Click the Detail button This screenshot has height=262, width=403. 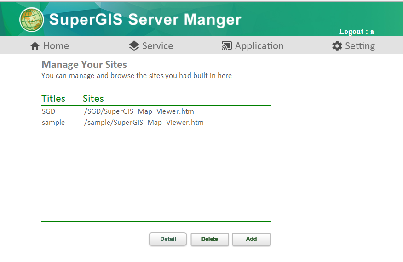pos(168,239)
